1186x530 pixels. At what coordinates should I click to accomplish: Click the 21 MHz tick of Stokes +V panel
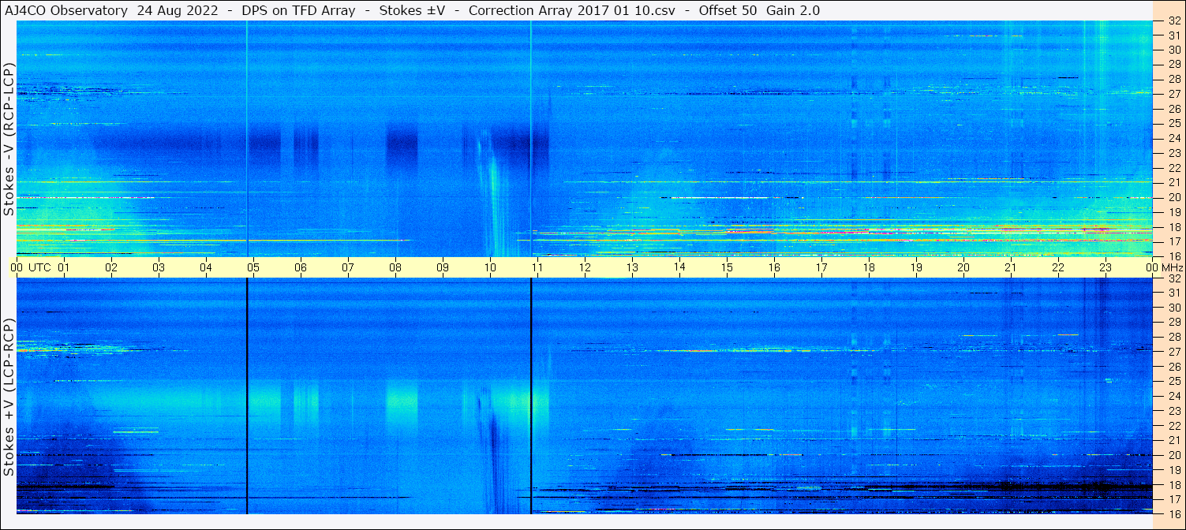pyautogui.click(x=1174, y=440)
